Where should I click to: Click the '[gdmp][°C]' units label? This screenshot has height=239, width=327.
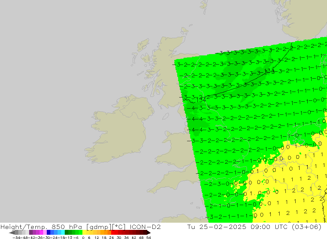(106, 227)
